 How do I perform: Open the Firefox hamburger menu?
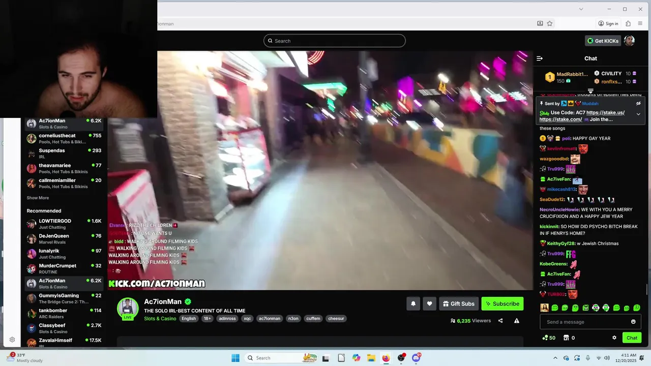coord(640,23)
